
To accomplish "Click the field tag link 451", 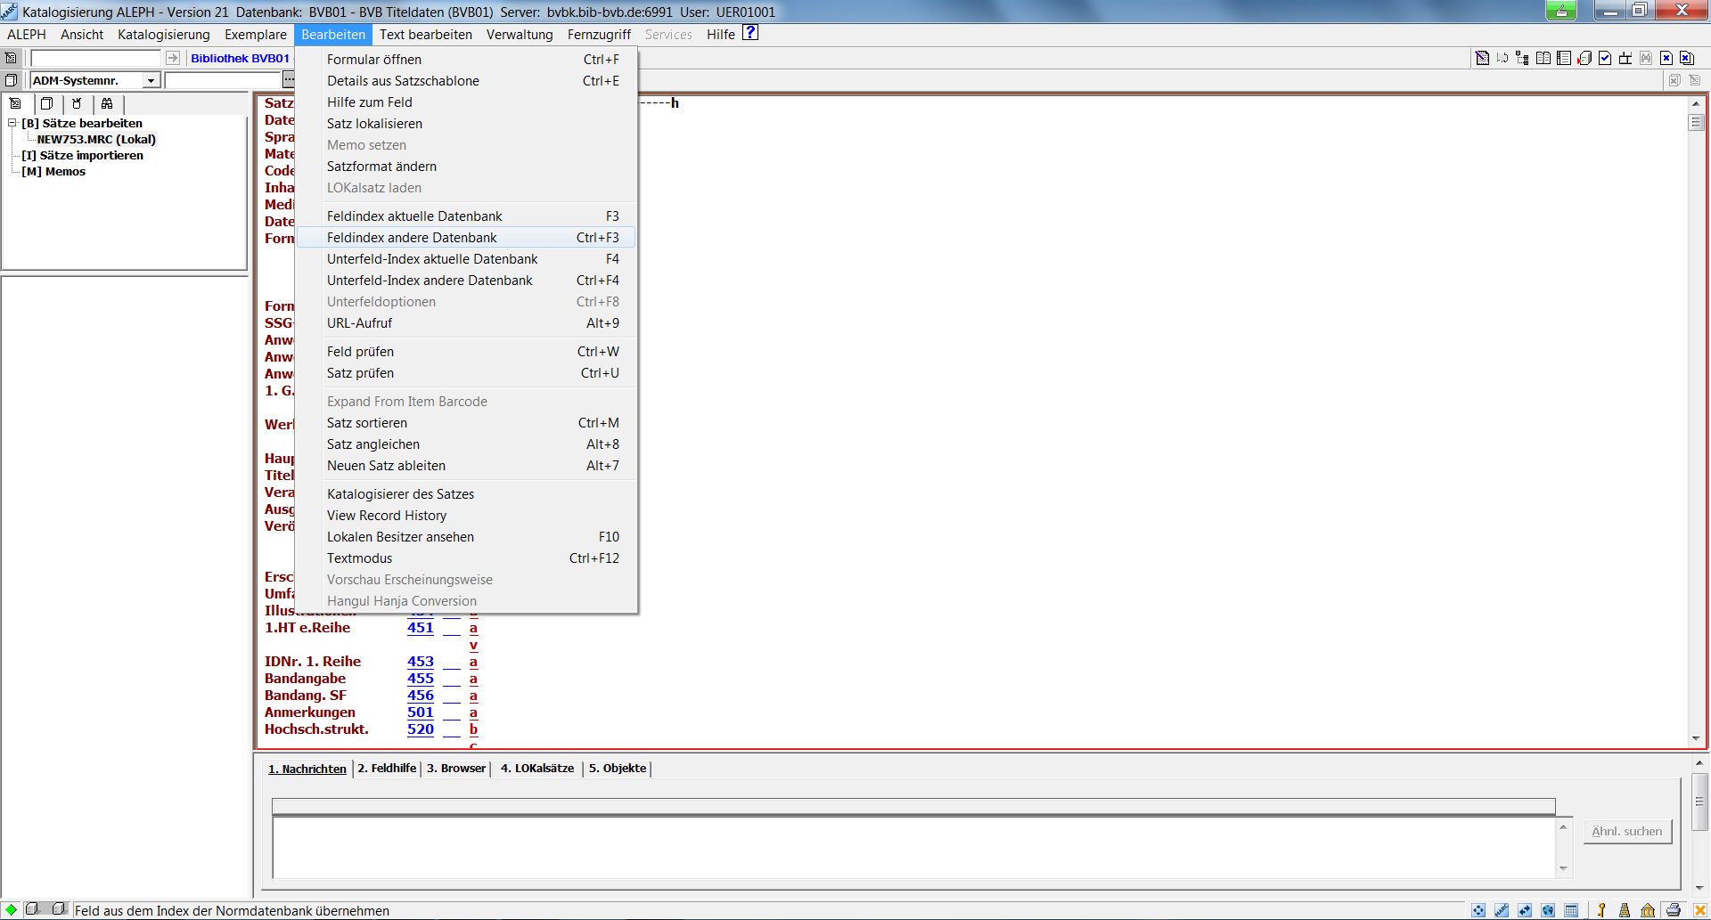I will [421, 628].
